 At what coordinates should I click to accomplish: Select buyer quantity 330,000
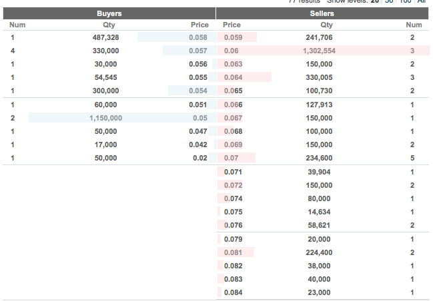tap(106, 51)
